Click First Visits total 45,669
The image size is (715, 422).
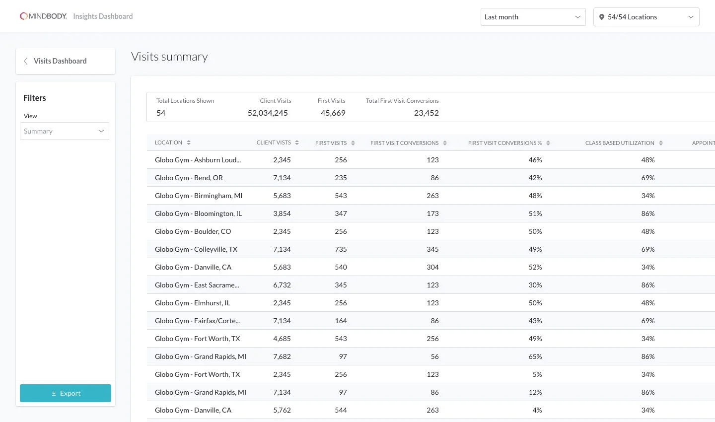click(333, 113)
